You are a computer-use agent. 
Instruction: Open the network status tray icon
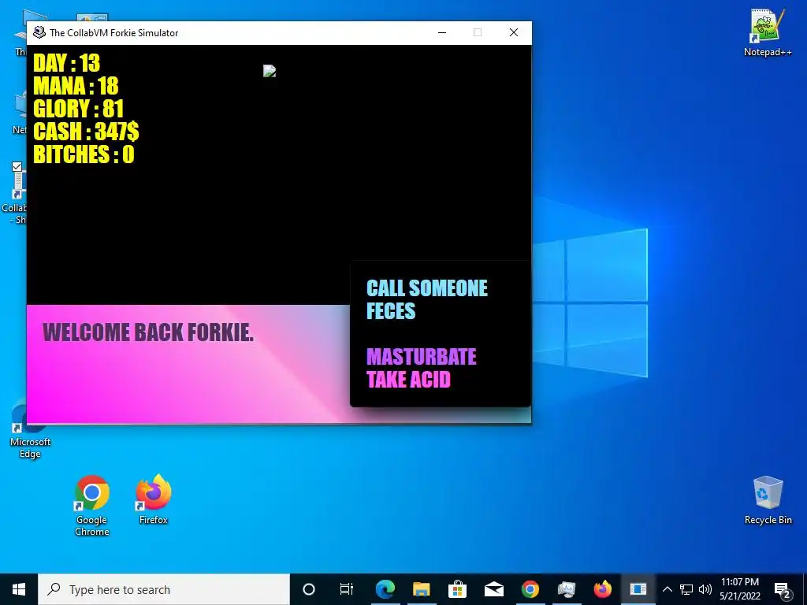(686, 589)
